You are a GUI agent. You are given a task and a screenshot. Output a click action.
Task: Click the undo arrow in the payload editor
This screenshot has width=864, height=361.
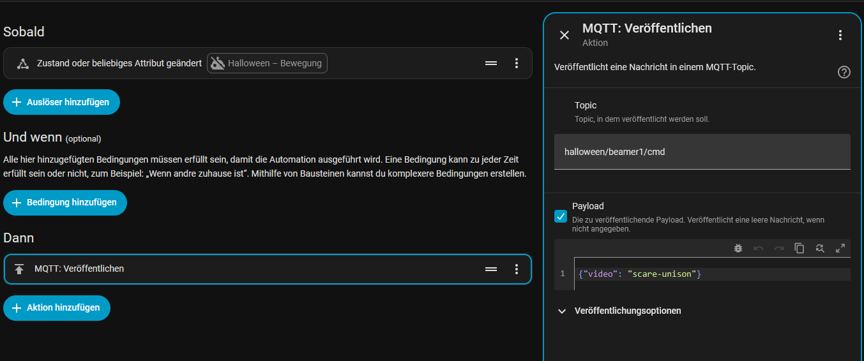[x=759, y=248]
